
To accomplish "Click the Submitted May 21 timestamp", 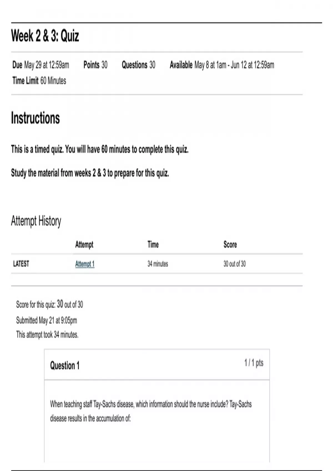I will 47,321.
